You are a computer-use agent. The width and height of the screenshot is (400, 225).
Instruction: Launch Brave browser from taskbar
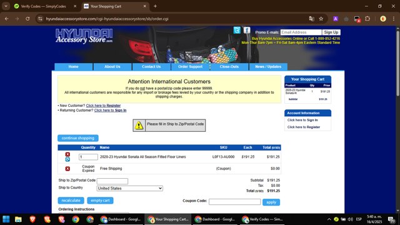pos(32,219)
